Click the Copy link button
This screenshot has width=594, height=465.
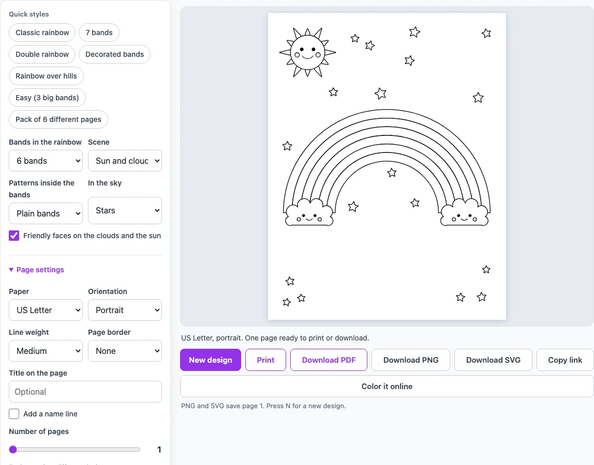click(565, 360)
